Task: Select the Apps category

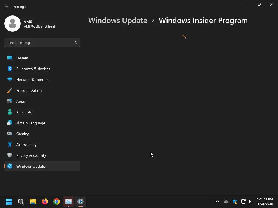Action: pos(42,101)
